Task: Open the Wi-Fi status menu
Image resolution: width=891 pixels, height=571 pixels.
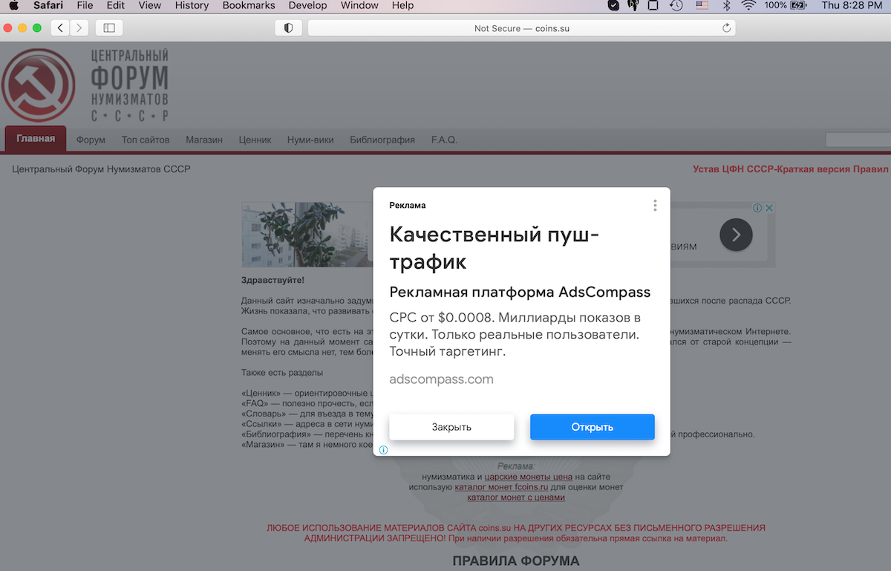Action: coord(748,6)
